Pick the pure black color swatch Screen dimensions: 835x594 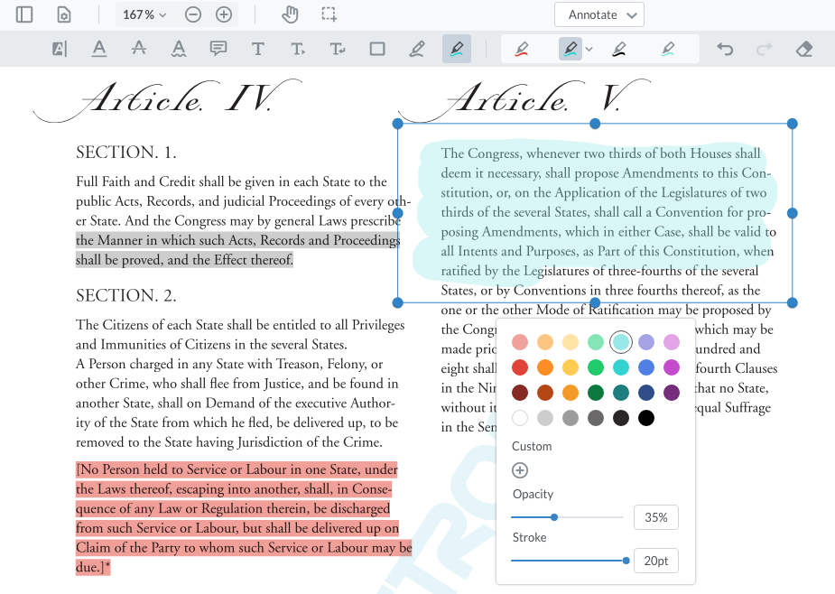pos(646,418)
